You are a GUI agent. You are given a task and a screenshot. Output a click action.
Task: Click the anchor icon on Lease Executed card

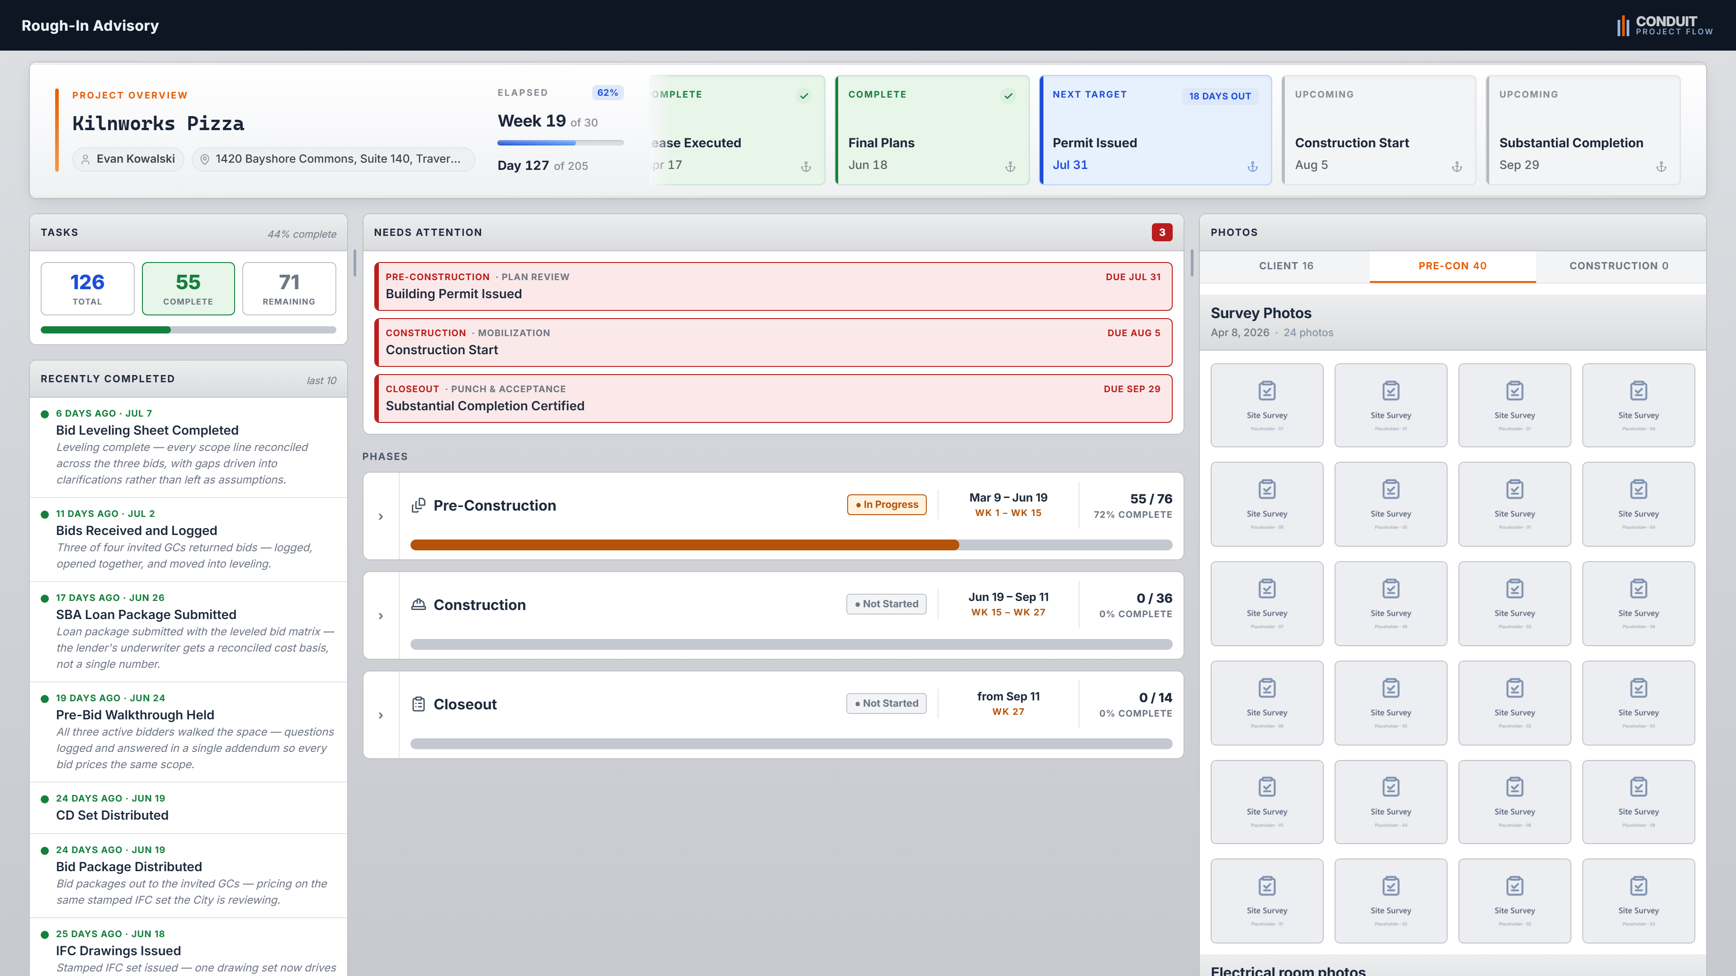point(805,166)
